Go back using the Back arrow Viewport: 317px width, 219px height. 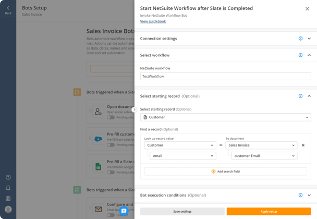point(8,10)
